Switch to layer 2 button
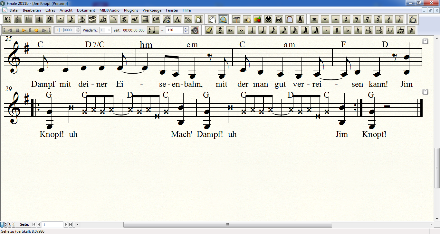The height and width of the screenshot is (234, 440). pos(6,224)
